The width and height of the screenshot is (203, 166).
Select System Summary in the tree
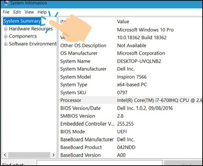click(22, 21)
